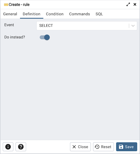
Task: Open the Event combo box showing SELECT
Action: (x=87, y=26)
